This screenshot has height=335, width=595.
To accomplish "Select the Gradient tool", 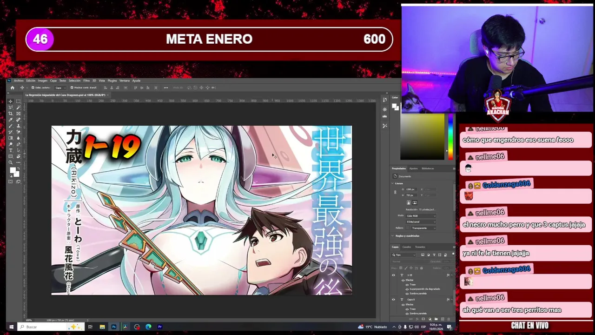I will pos(10,138).
